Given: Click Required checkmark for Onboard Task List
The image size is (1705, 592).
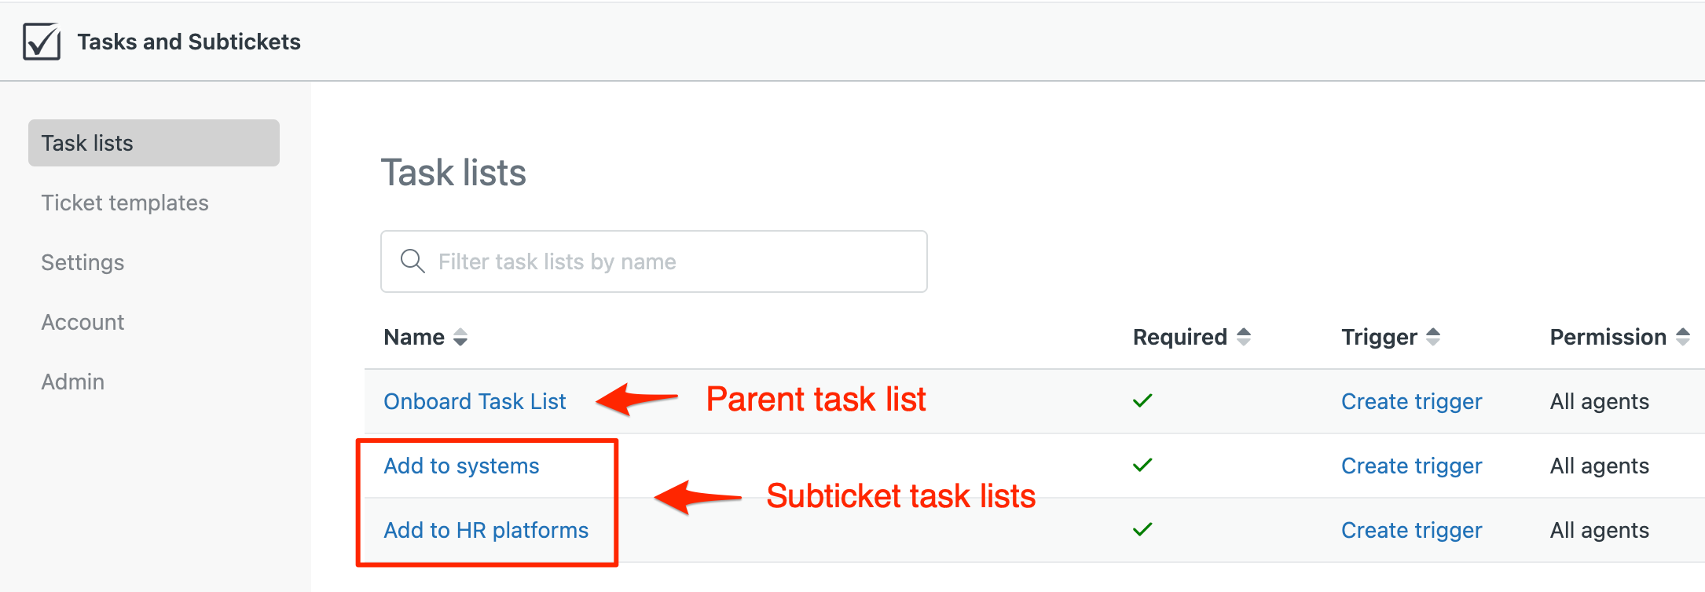Looking at the screenshot, I should point(1142,400).
